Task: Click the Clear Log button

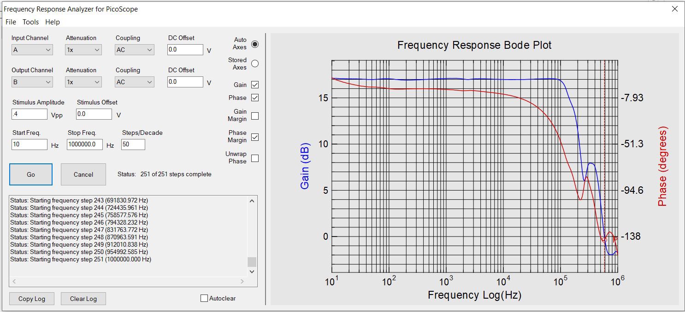Action: click(83, 299)
